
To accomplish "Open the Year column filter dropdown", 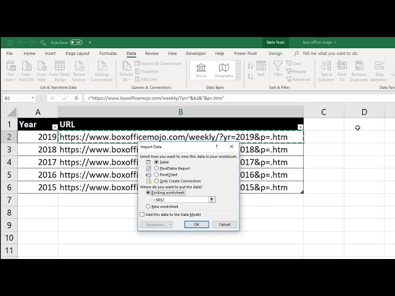I will [55, 127].
